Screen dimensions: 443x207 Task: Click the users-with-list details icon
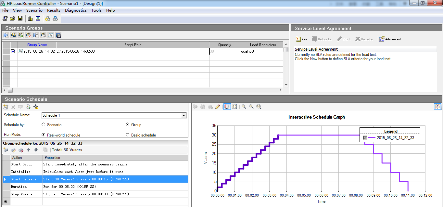(43, 35)
